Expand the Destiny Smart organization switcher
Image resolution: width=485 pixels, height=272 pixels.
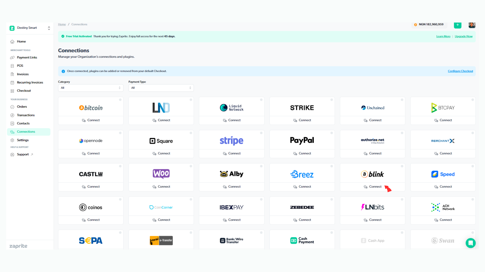tap(30, 28)
